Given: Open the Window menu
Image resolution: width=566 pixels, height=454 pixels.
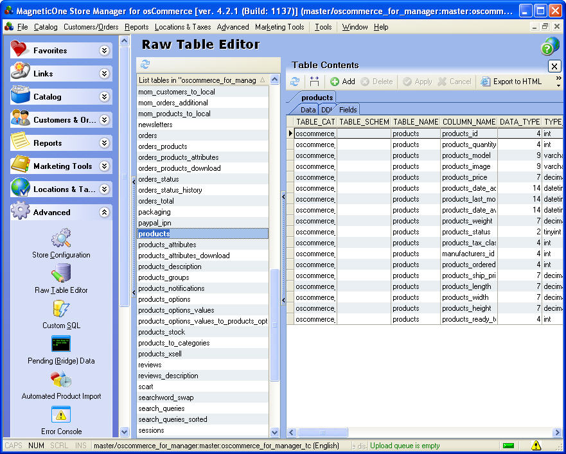Looking at the screenshot, I should coord(355,27).
